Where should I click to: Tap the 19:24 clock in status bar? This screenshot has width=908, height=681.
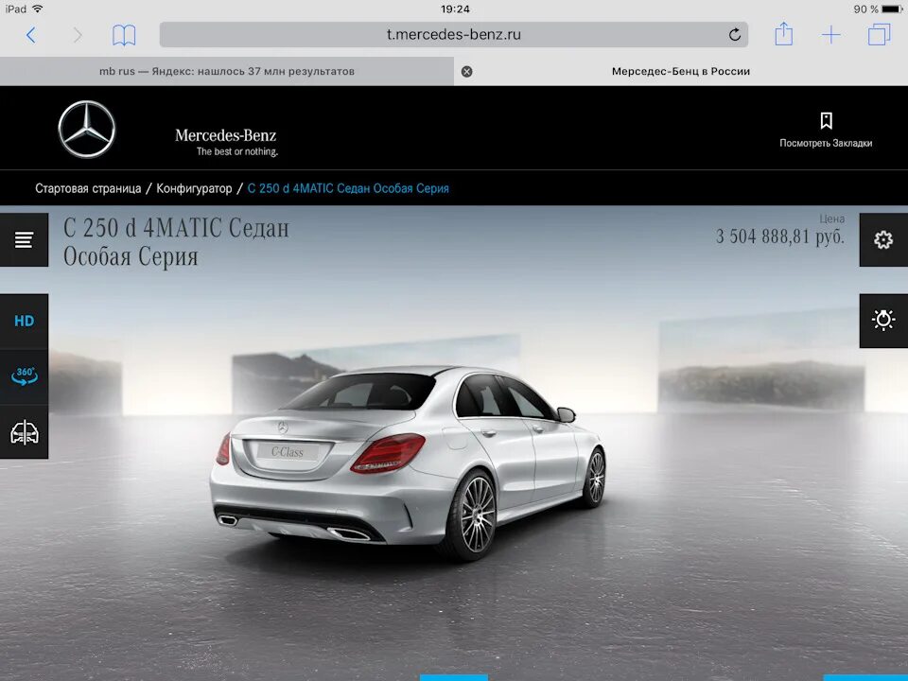(x=455, y=9)
